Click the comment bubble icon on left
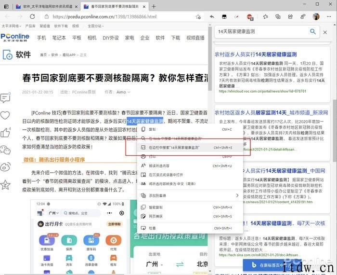Viewport: 337px width, 275px height. 5,98
